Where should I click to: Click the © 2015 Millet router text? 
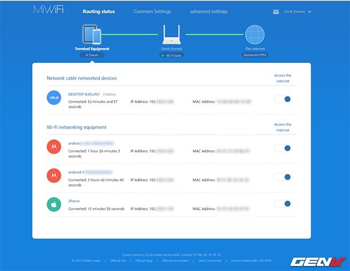coord(86,261)
